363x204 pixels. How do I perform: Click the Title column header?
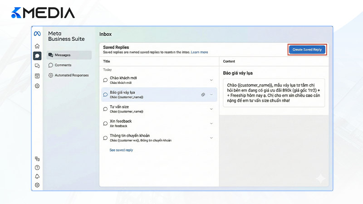pyautogui.click(x=107, y=61)
